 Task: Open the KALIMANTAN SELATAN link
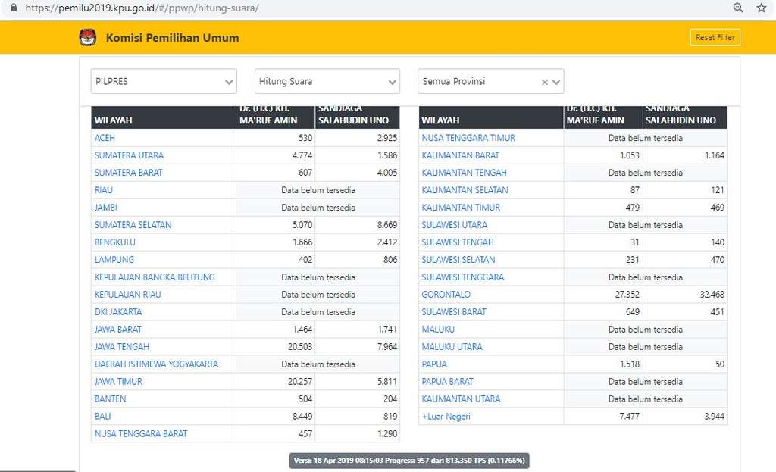465,190
